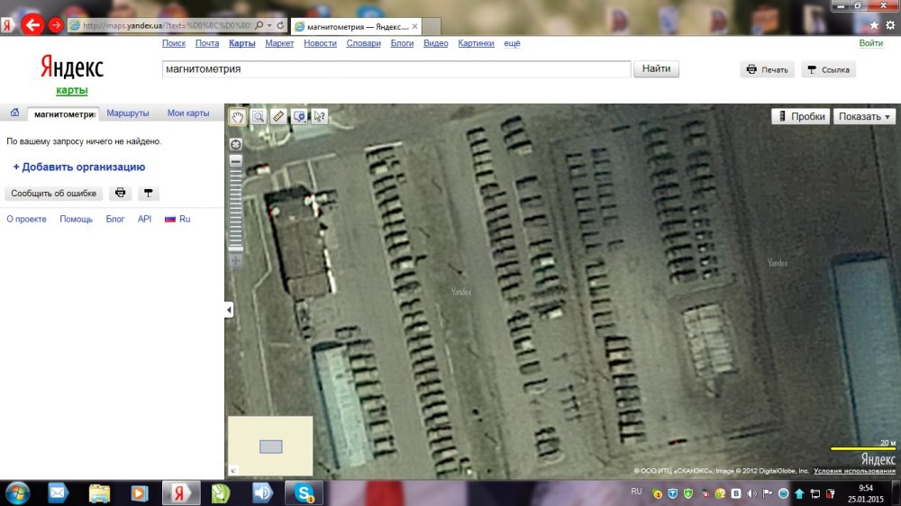Click zoom out minus button on map

(x=236, y=161)
